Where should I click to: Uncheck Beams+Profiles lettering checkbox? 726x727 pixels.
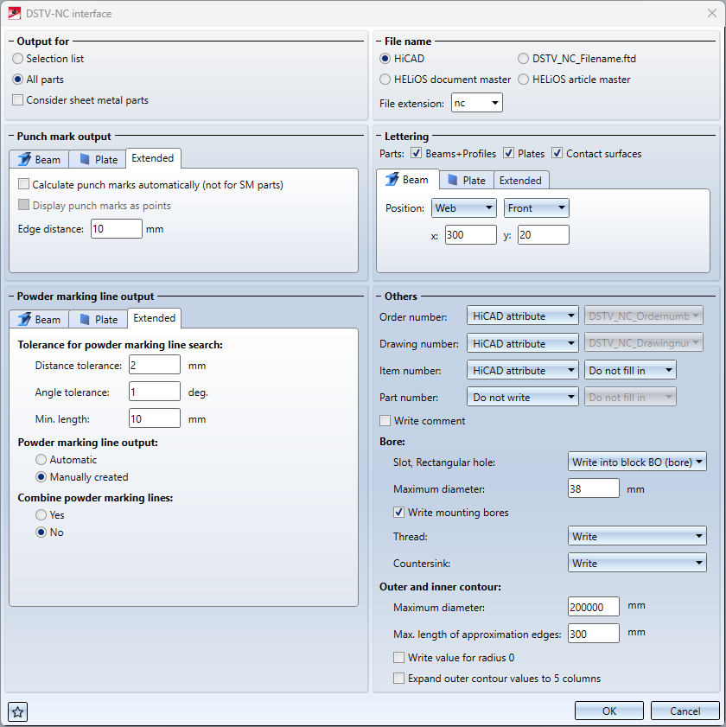(x=417, y=153)
